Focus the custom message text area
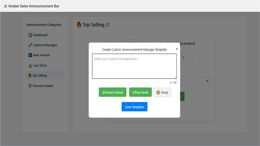 click(134, 66)
